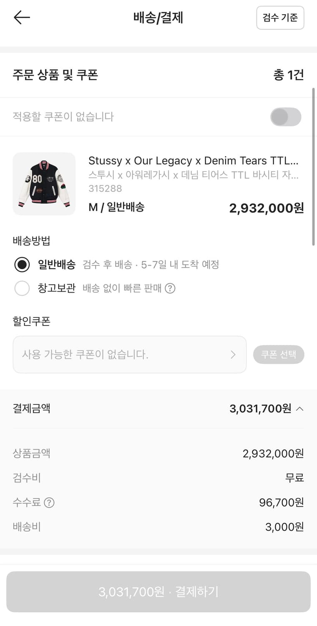The height and width of the screenshot is (626, 317).
Task: Tap the back arrow icon
Action: pyautogui.click(x=22, y=18)
